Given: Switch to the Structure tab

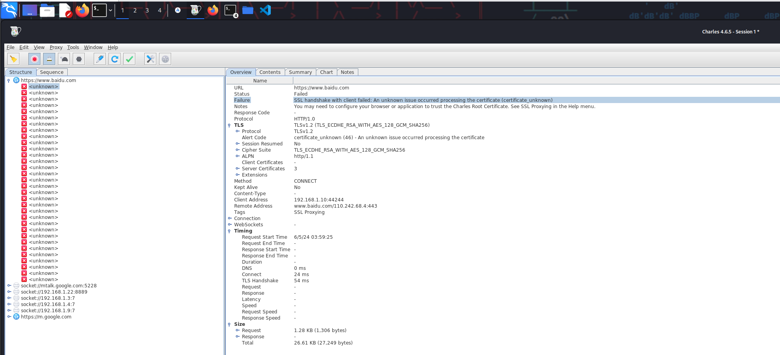Looking at the screenshot, I should tap(21, 72).
